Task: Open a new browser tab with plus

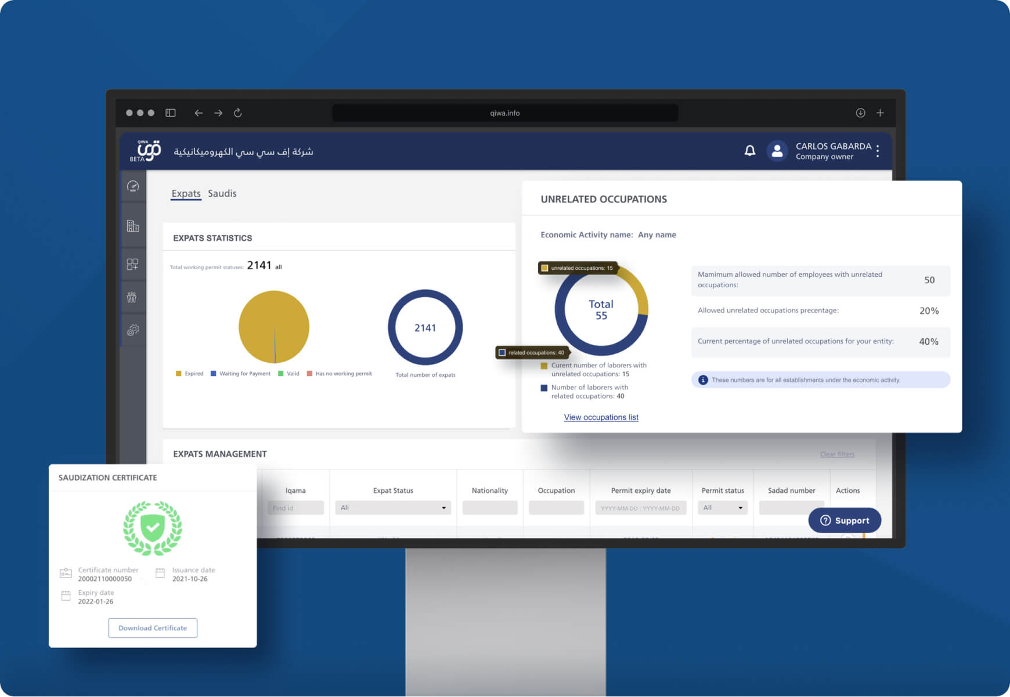Action: (880, 113)
